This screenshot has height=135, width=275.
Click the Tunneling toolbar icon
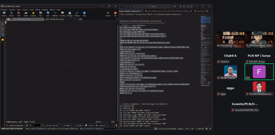[x=62, y=14]
